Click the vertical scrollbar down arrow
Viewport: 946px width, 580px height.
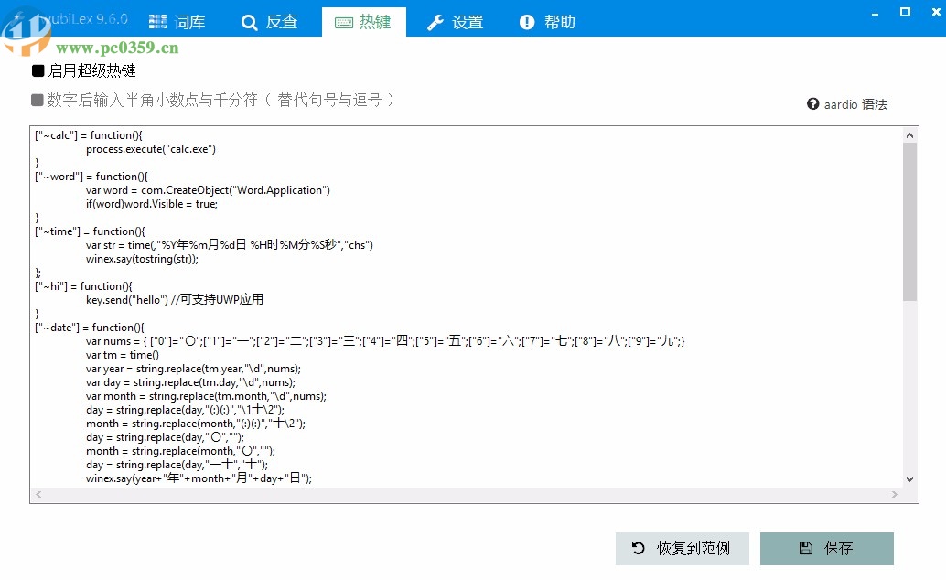click(909, 478)
